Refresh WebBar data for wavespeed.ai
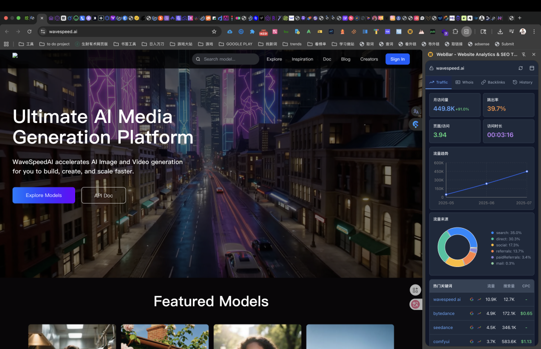Screen dimensions: 541x349 pos(520,68)
